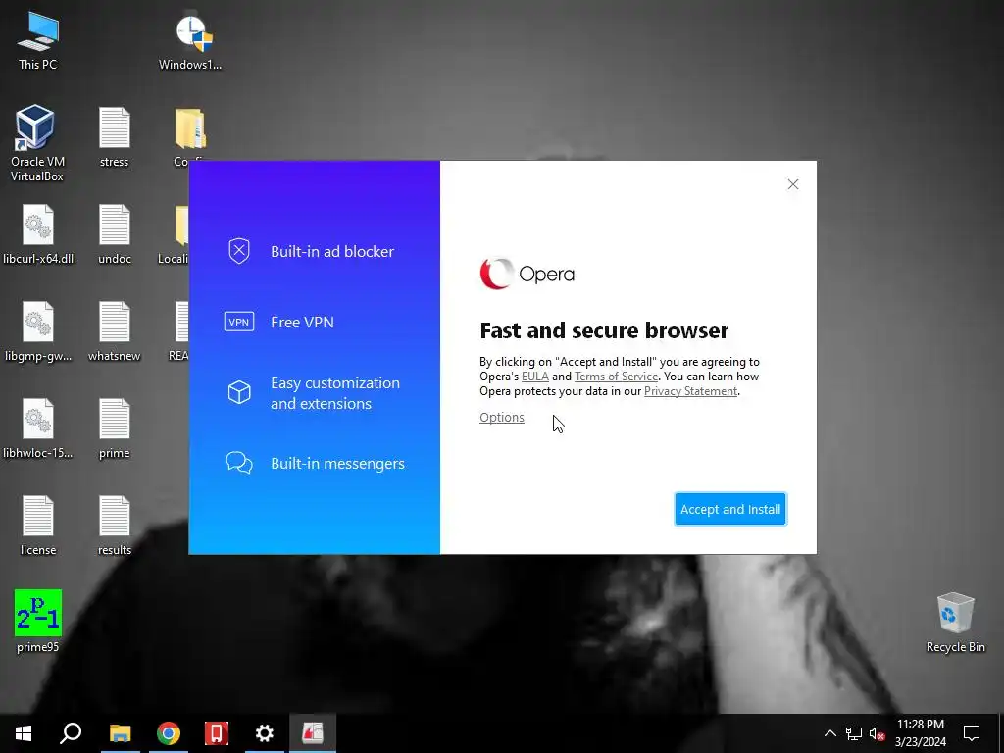Select the libcurl-x64.dll file icon
This screenshot has height=753, width=1004.
[38, 234]
